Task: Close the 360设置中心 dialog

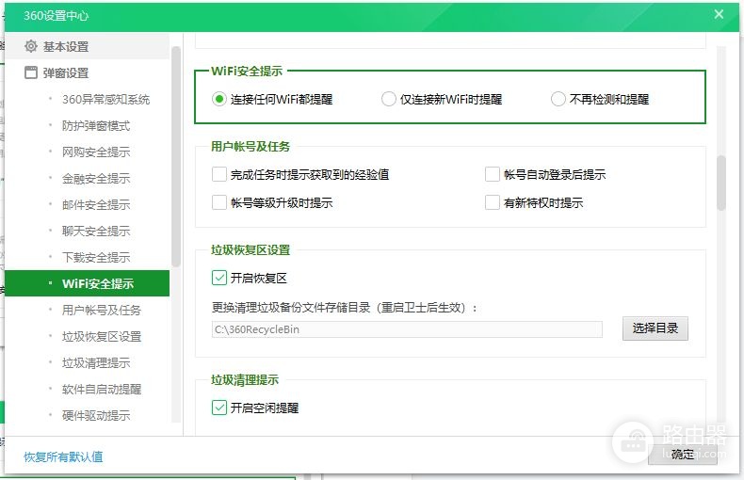Action: (x=719, y=14)
